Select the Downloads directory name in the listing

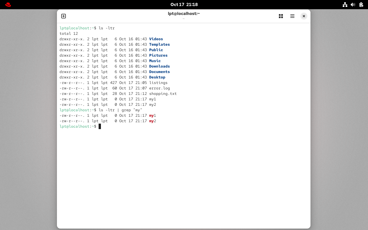(x=159, y=66)
